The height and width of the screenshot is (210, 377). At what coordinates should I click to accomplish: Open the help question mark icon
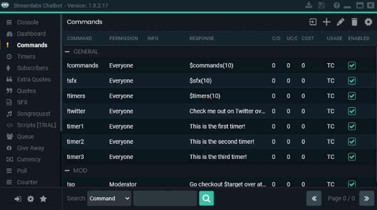[336, 5]
